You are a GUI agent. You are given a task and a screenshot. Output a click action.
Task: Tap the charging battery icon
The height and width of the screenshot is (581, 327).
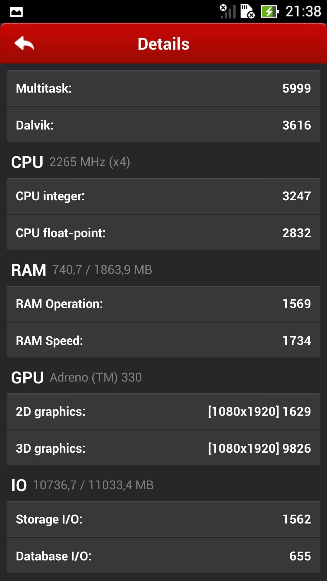point(269,12)
